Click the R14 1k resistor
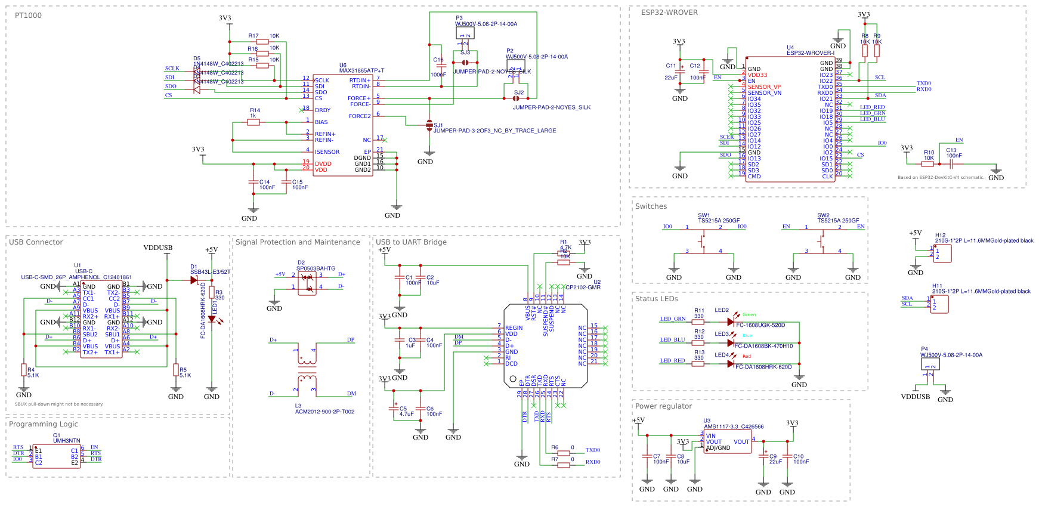 click(253, 122)
